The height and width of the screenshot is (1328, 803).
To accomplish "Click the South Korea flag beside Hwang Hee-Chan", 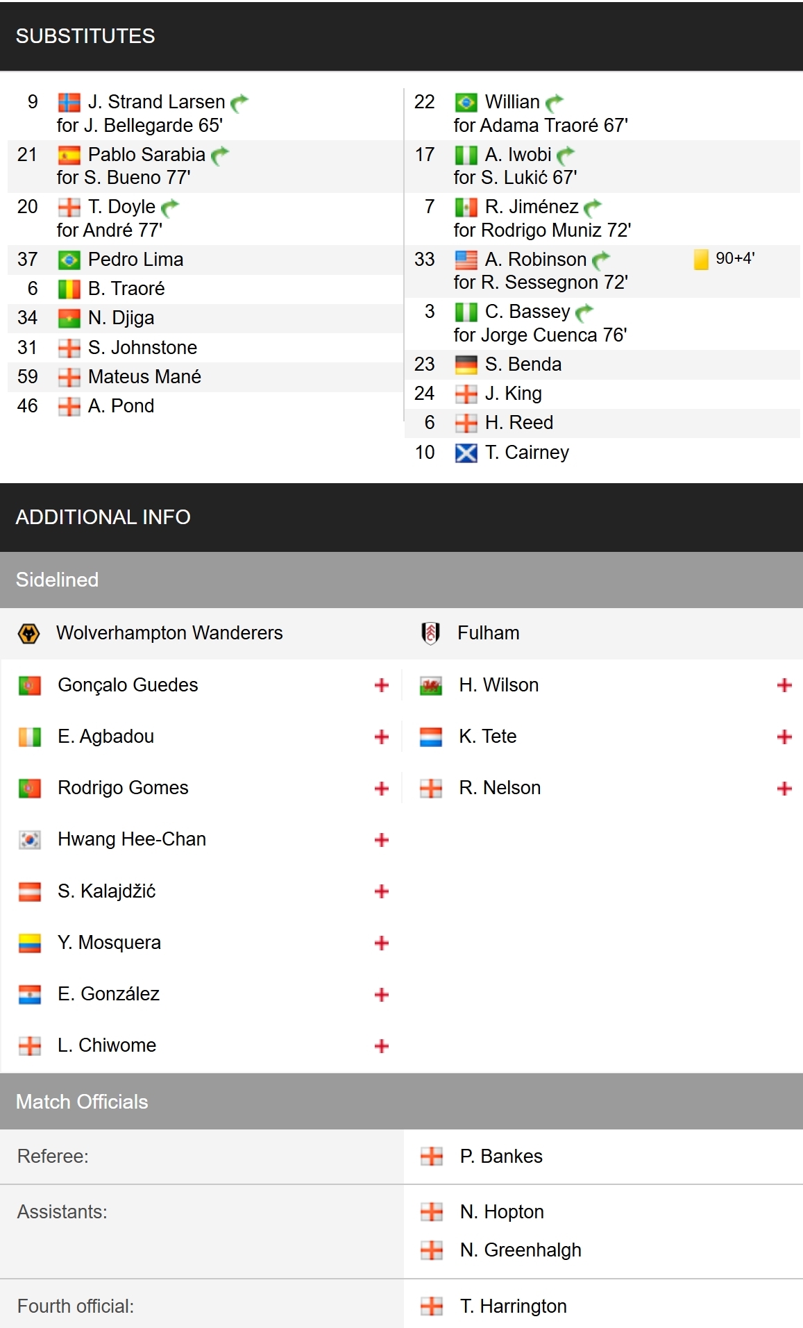I will point(29,839).
